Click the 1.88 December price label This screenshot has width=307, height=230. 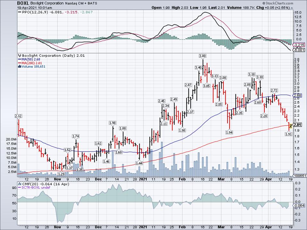123,129
